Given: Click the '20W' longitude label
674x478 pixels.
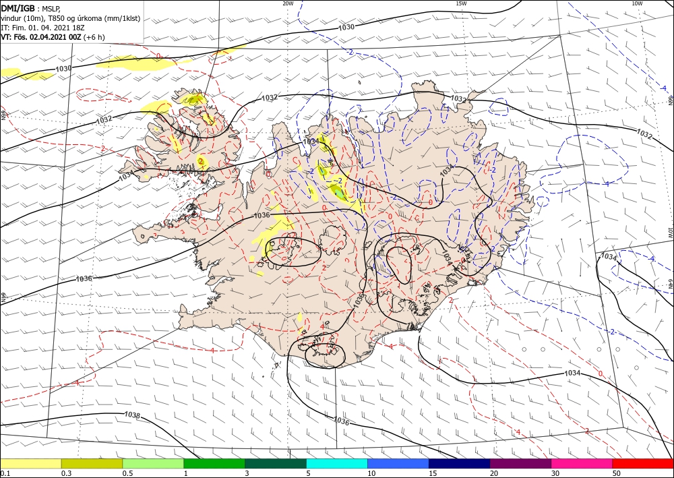Looking at the screenshot, I should [x=288, y=3].
